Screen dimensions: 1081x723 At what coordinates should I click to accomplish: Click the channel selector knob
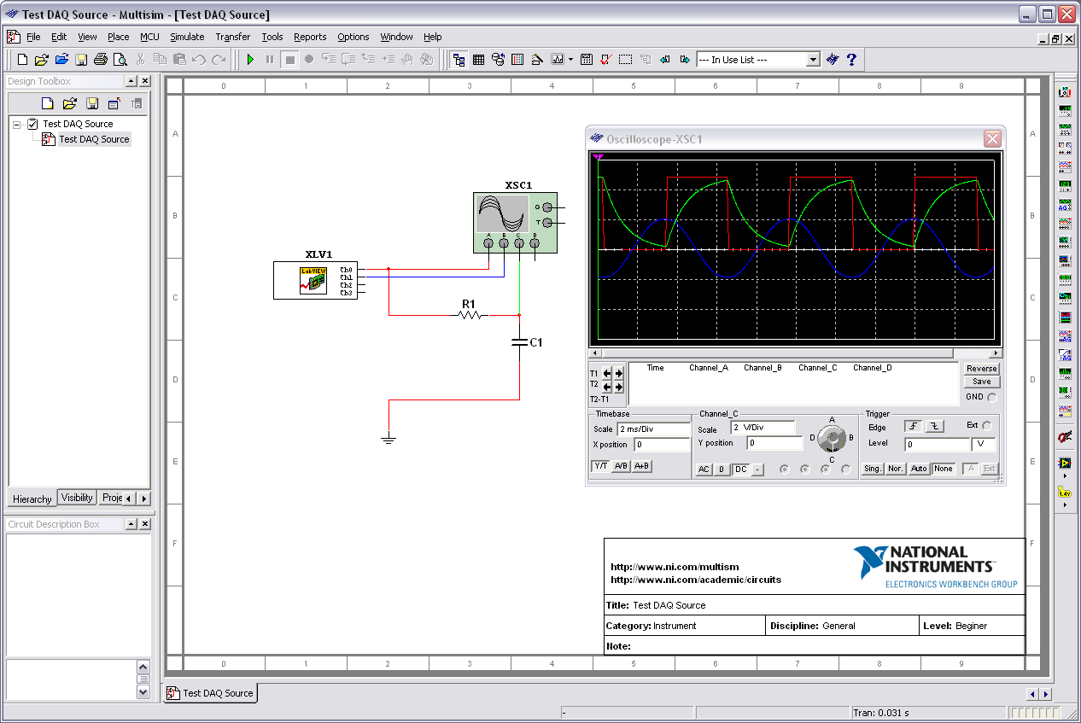point(830,439)
